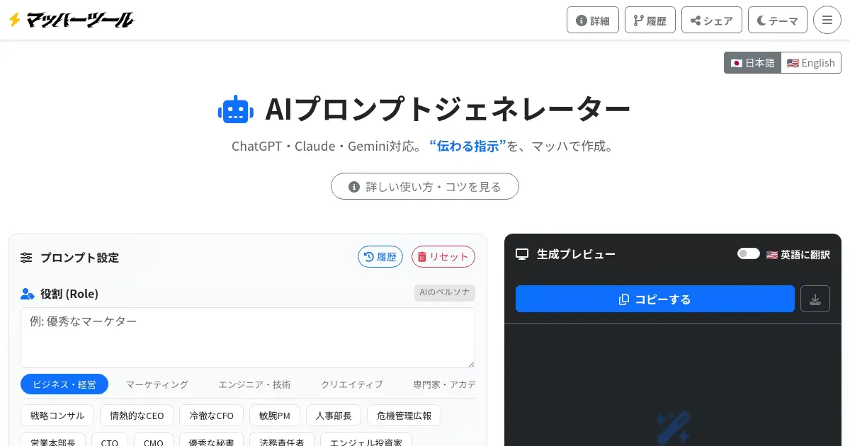Click the シェア share button

click(x=711, y=20)
